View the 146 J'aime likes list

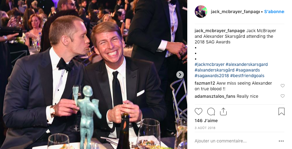click(x=206, y=121)
